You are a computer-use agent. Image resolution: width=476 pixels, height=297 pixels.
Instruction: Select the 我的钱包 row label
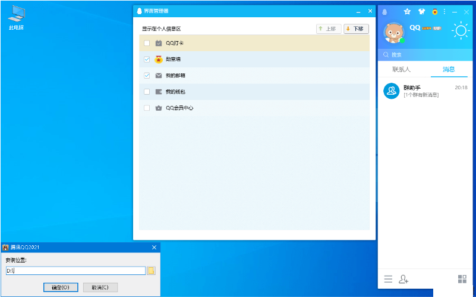(x=175, y=92)
